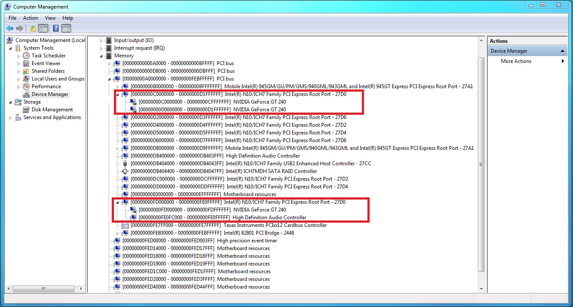573x307 pixels.
Task: Collapse the Device Manager section in Actions pane
Action: click(563, 51)
